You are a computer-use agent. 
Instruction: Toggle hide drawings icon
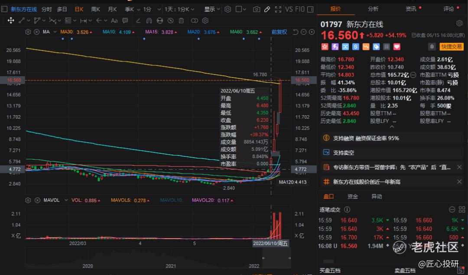coord(170,21)
